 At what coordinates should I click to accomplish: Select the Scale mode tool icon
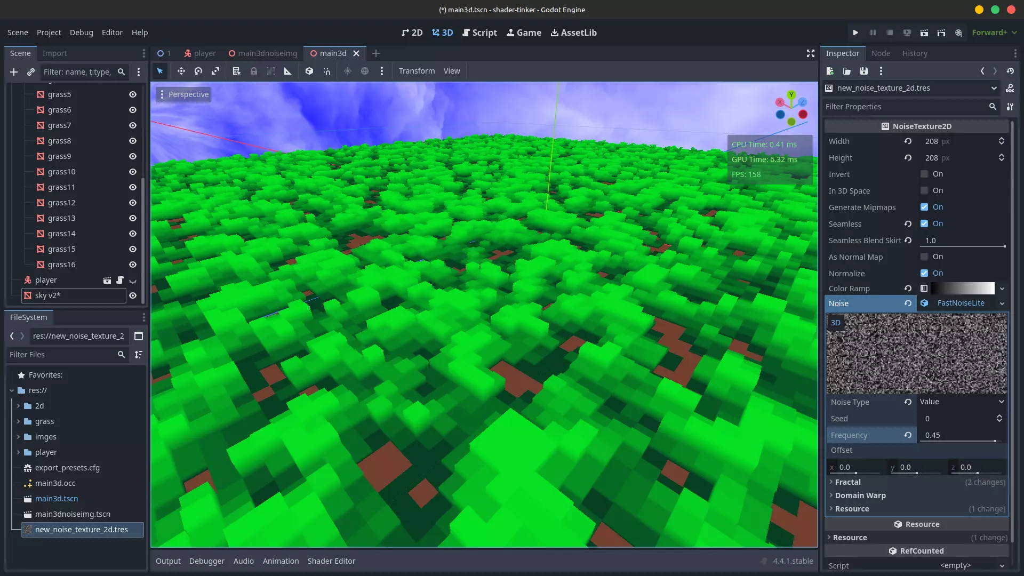[x=215, y=71]
